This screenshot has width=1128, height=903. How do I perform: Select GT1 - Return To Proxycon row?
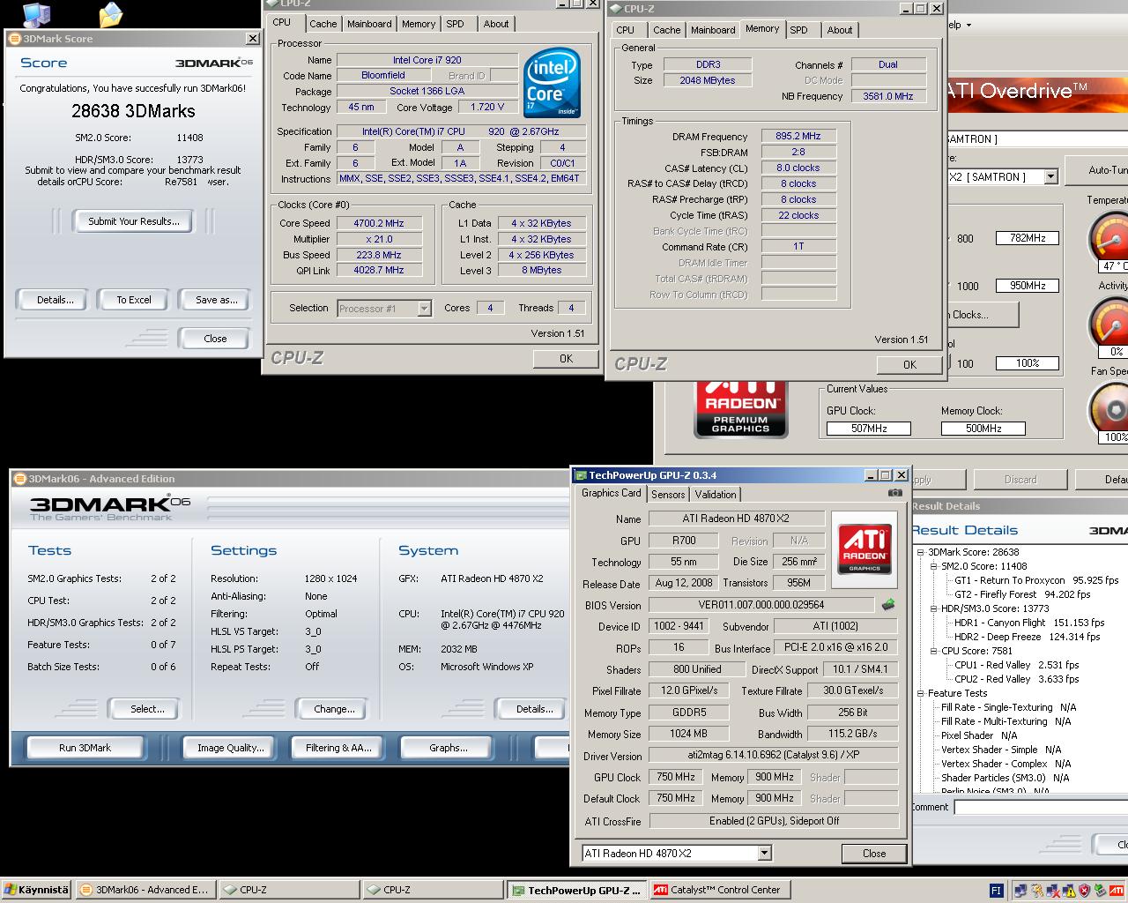1036,580
